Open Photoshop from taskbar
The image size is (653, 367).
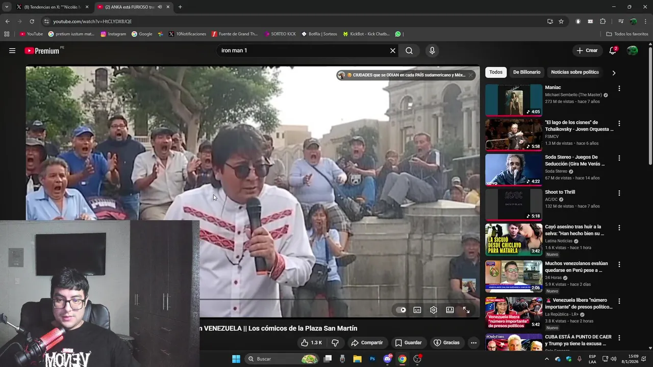pos(372,359)
